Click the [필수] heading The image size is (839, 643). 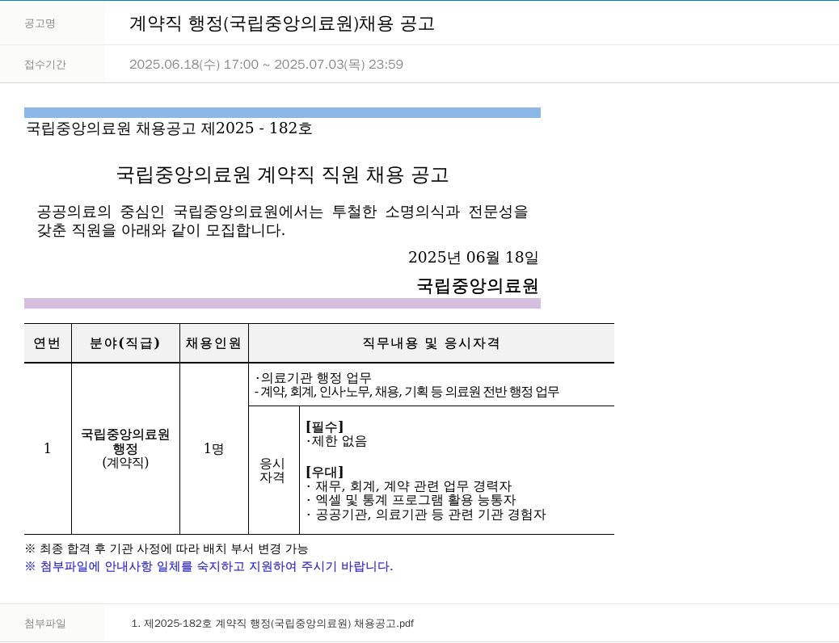click(324, 427)
